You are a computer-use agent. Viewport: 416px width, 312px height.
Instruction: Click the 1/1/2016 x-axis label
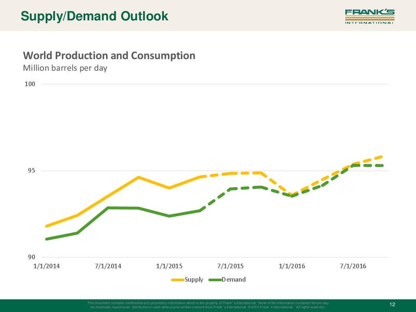coord(292,266)
